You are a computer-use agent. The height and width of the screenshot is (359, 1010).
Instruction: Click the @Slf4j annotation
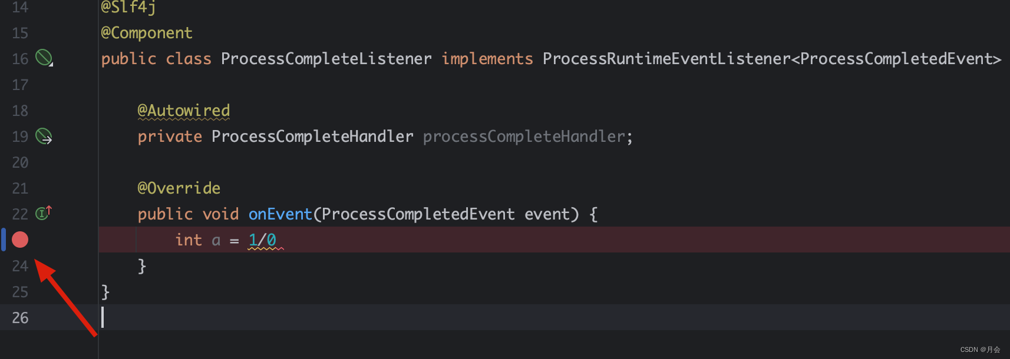point(128,7)
